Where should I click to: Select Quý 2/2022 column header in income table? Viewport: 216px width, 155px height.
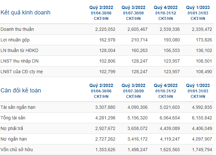pyautogui.click(x=101, y=7)
